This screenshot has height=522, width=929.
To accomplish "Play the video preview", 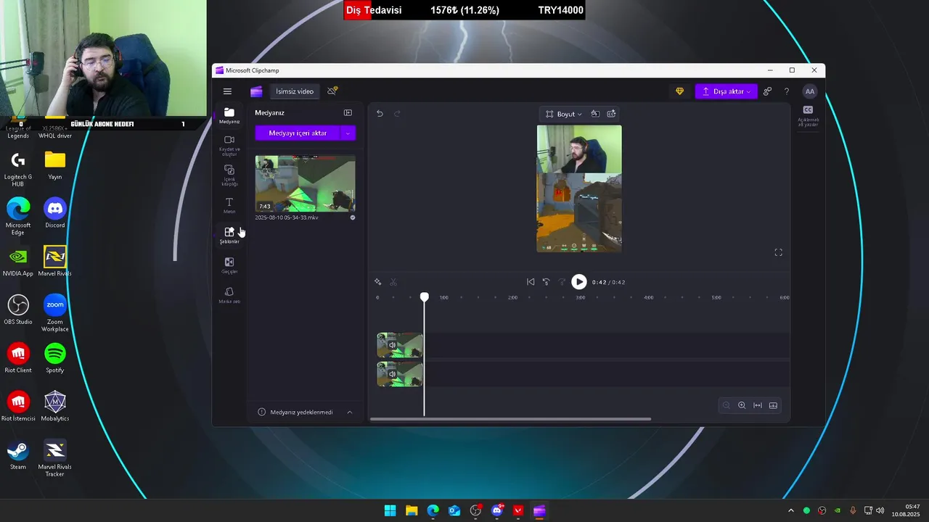I will point(578,282).
